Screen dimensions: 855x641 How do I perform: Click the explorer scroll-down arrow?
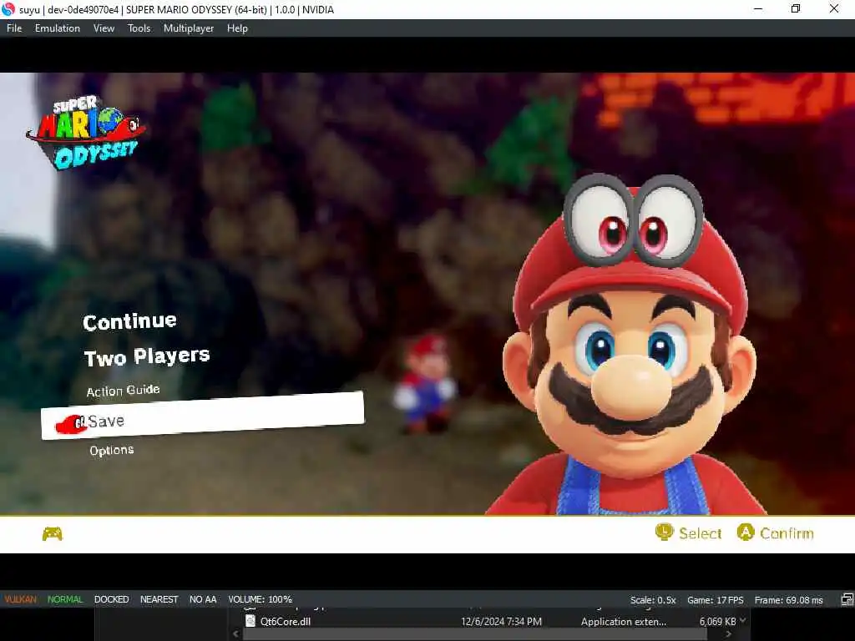742,620
